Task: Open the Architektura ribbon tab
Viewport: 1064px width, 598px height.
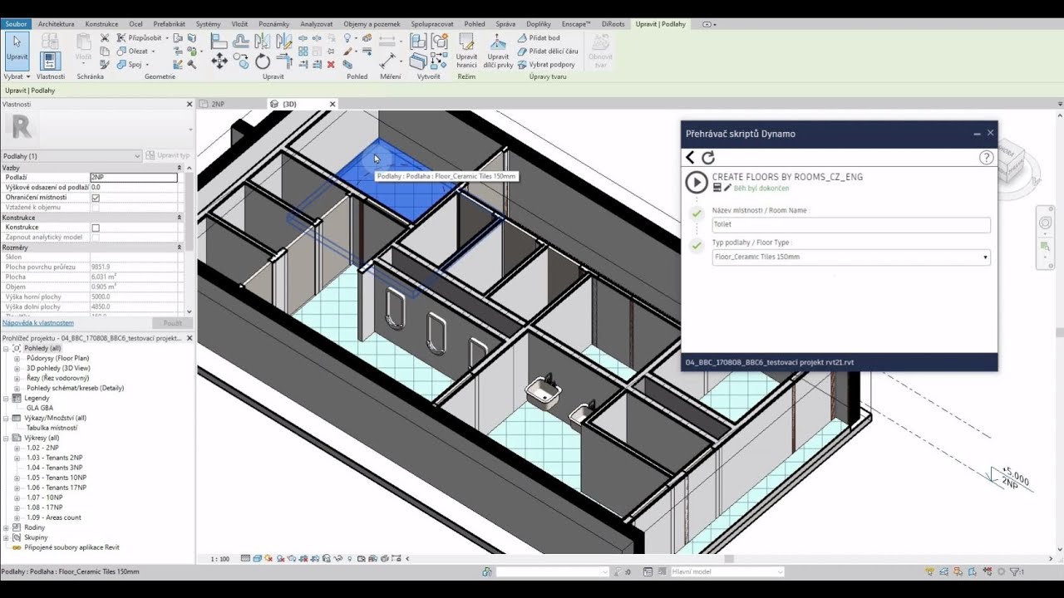Action: click(x=56, y=24)
